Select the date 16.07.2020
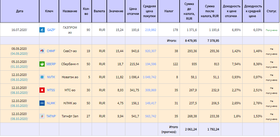This screenshot has width=280, height=137. [x=19, y=30]
